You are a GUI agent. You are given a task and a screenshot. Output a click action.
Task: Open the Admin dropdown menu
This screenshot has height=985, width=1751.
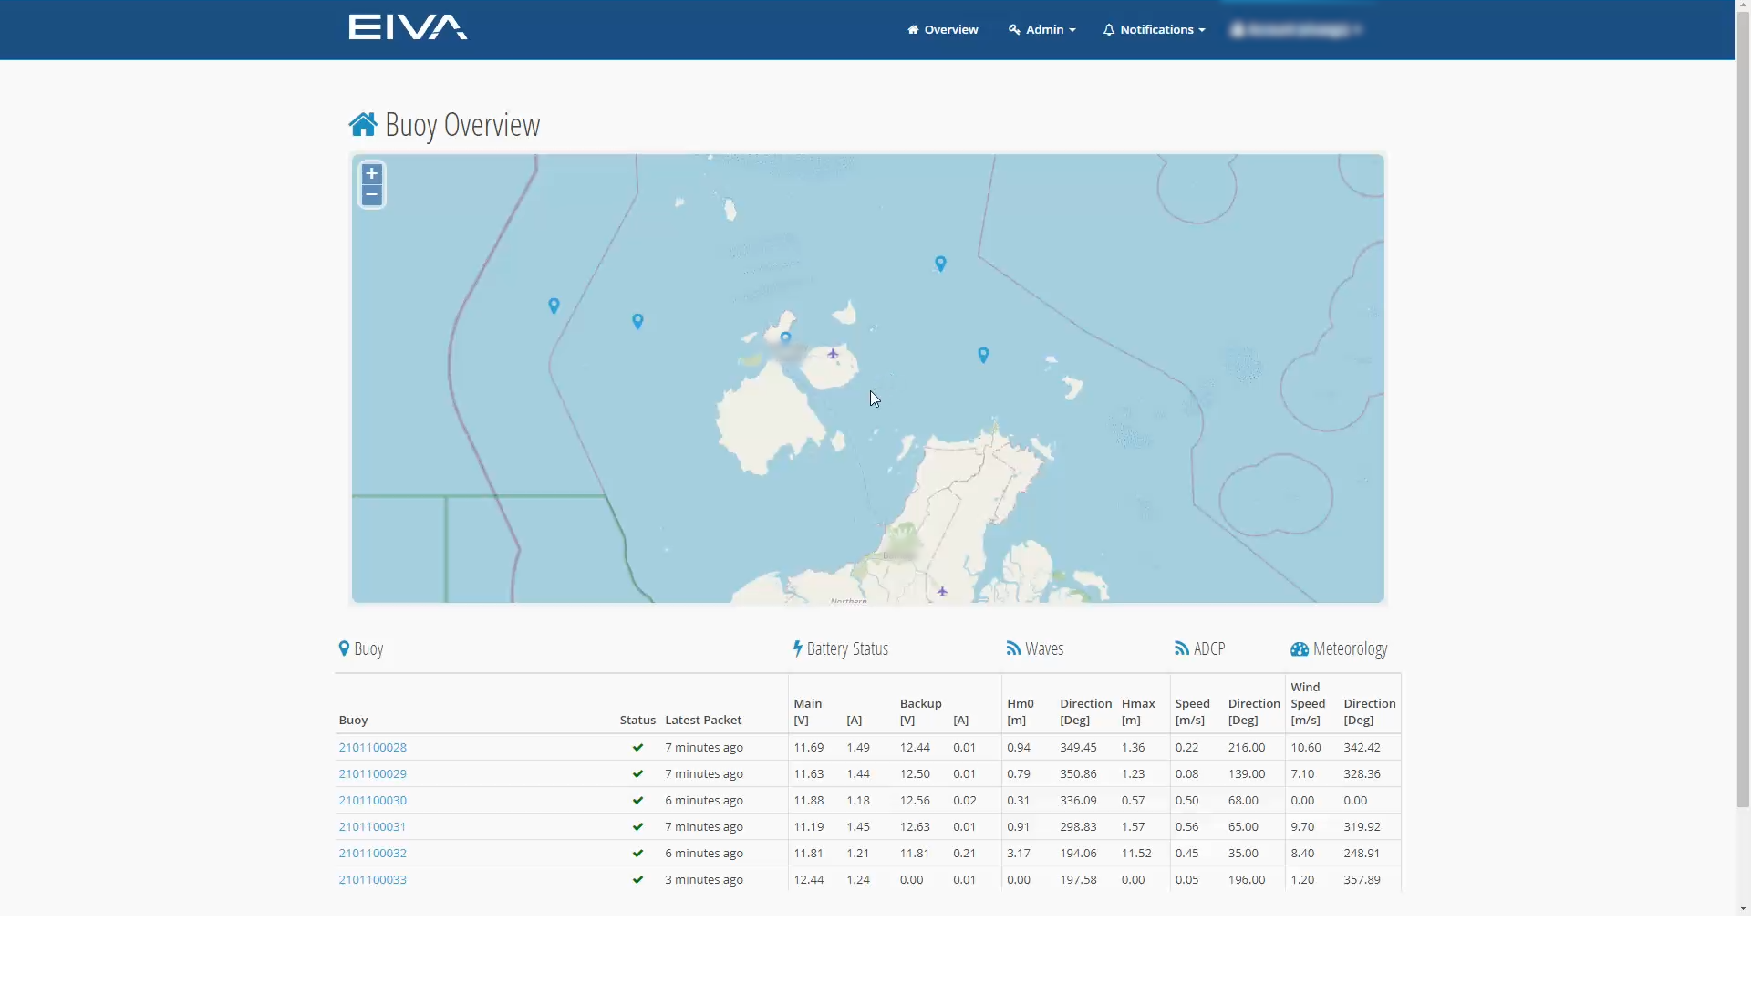click(1041, 30)
